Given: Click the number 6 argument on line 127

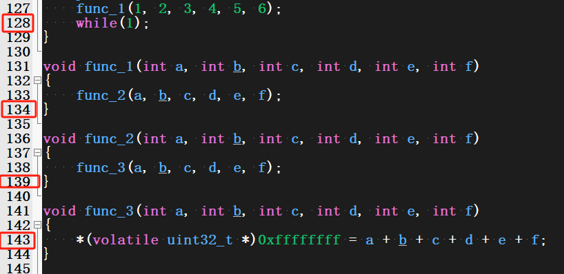Looking at the screenshot, I should point(262,9).
